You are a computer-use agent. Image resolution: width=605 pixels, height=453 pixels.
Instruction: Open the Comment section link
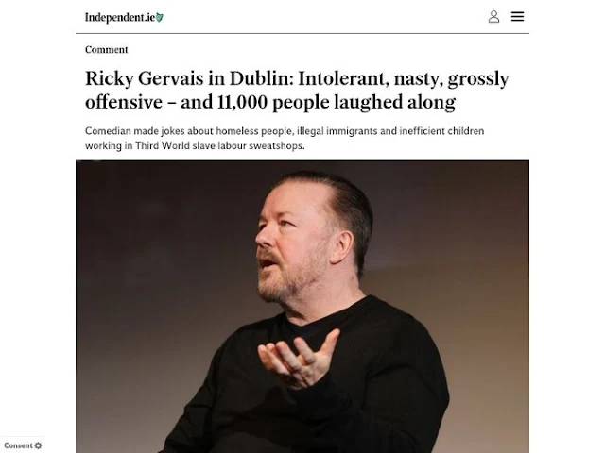pos(106,50)
